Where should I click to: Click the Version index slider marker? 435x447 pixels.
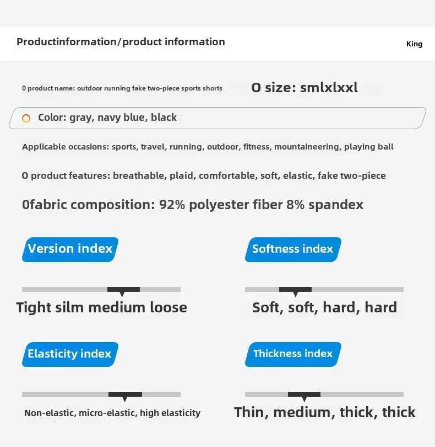(x=123, y=291)
